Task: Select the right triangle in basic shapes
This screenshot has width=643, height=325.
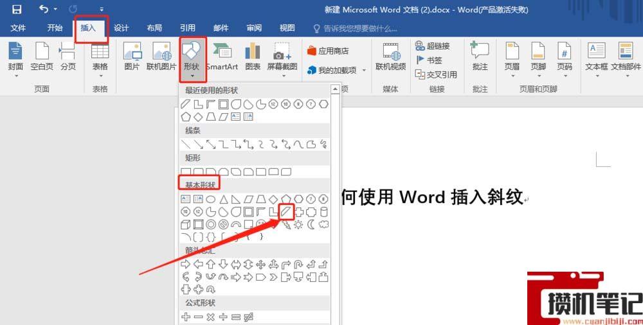Action: [x=236, y=200]
